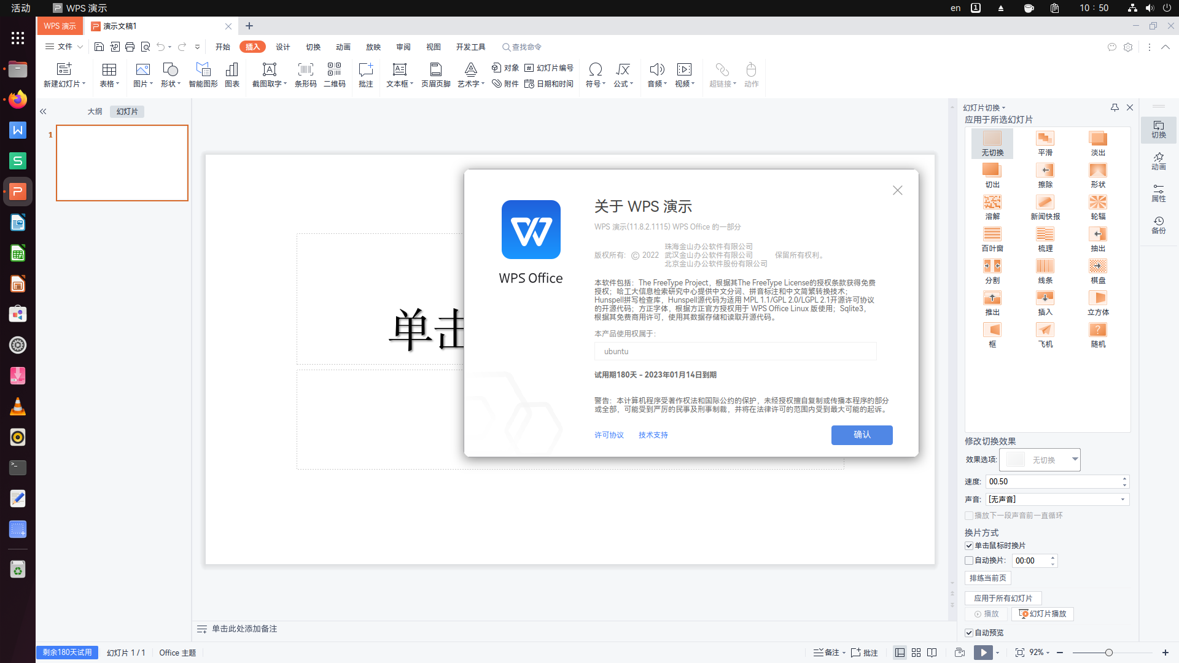
Task: Open the 动画 ribbon tab
Action: [343, 47]
